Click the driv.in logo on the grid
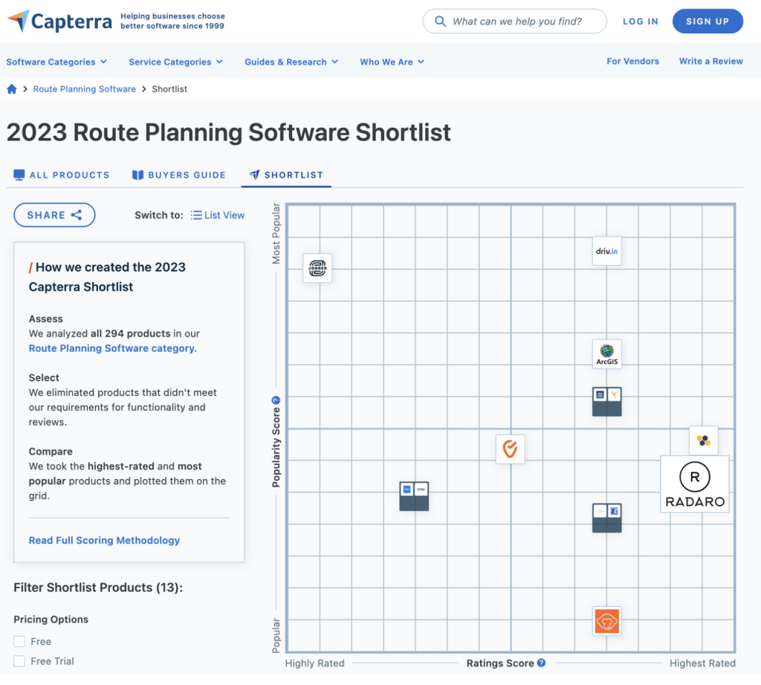 [x=606, y=251]
